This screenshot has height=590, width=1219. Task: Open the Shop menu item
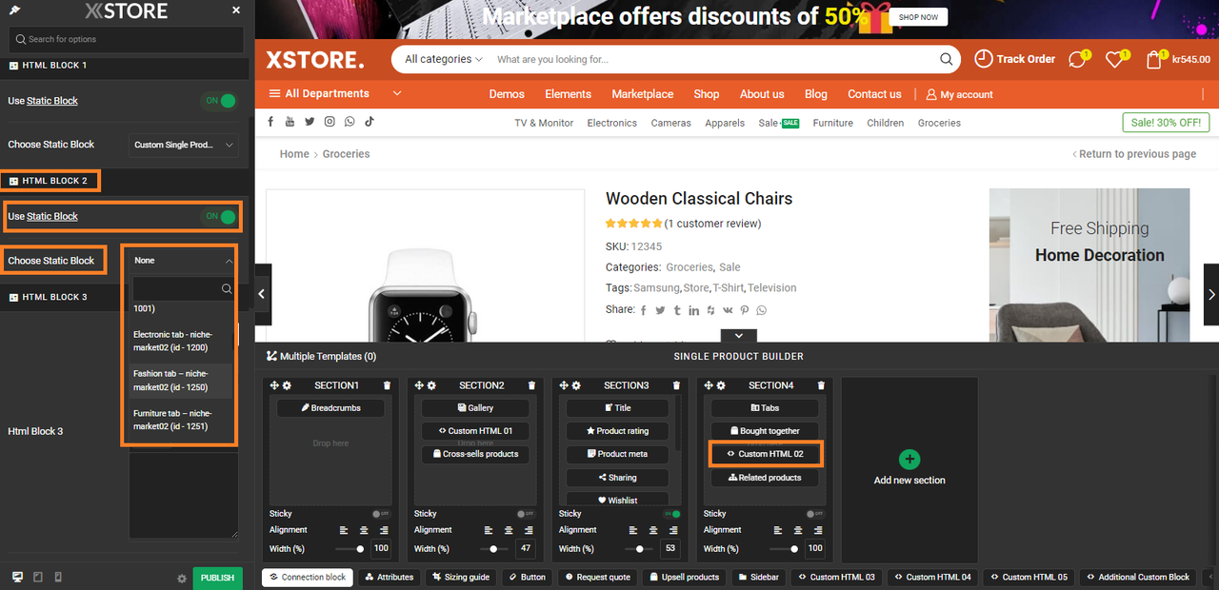tap(707, 94)
